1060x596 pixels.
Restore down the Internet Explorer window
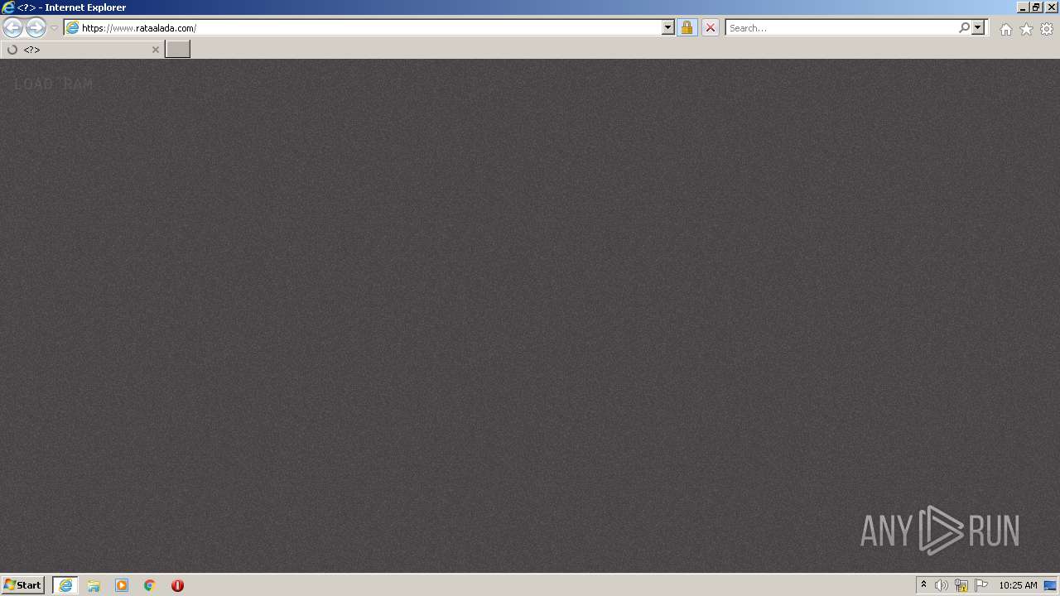coord(1036,7)
